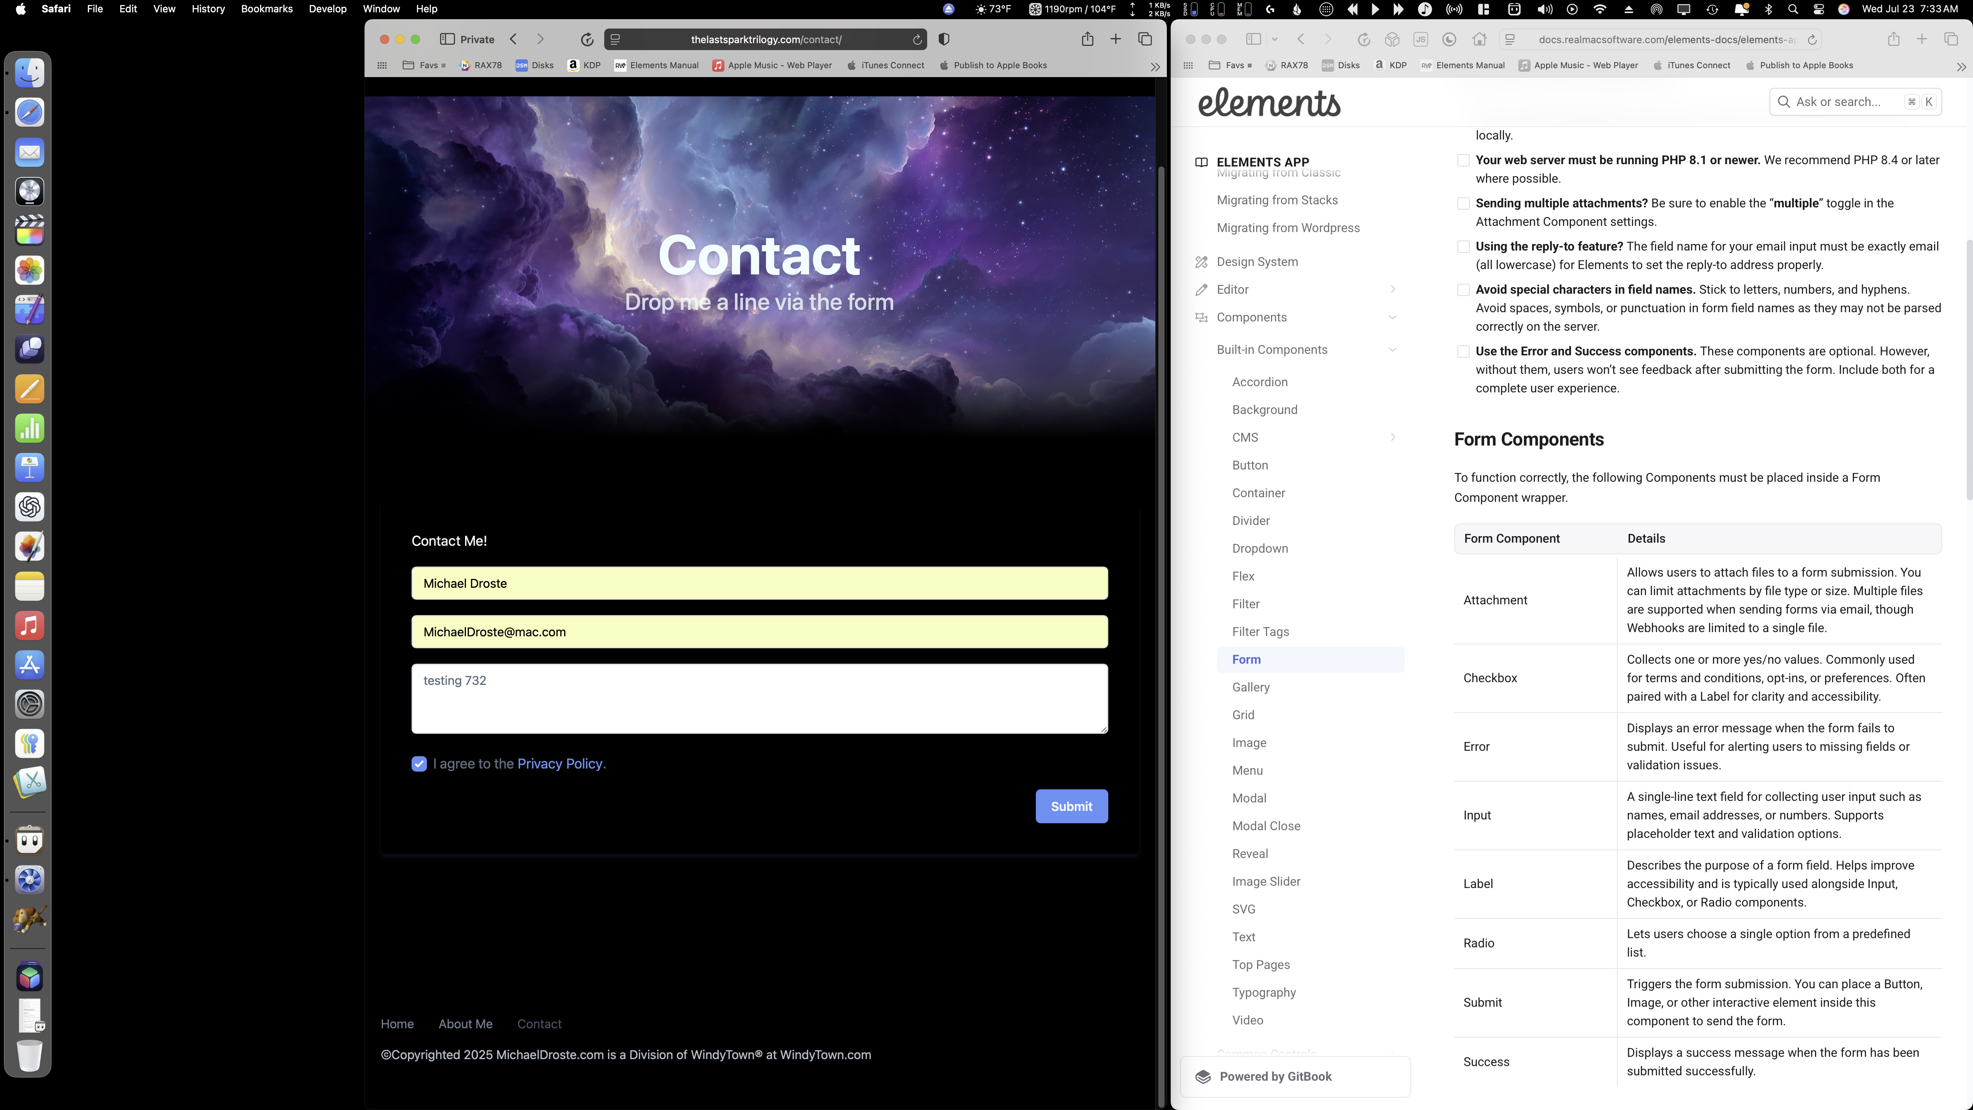Collapse Built-in Components list
The image size is (1973, 1110).
point(1392,350)
